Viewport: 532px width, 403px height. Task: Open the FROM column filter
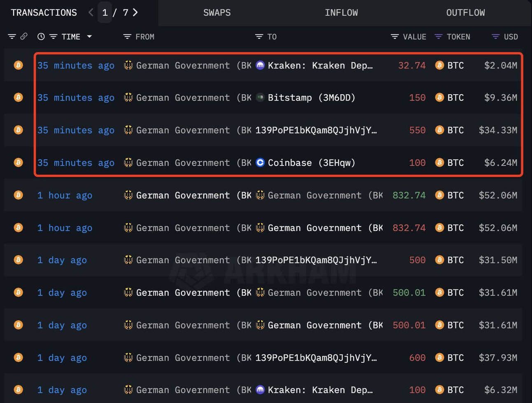pyautogui.click(x=127, y=37)
